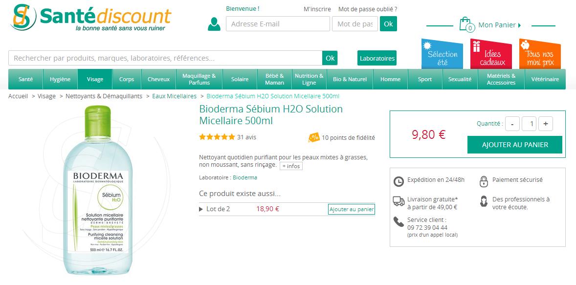Expand the Lot de 2 triangle
576x285 pixels.
point(201,209)
